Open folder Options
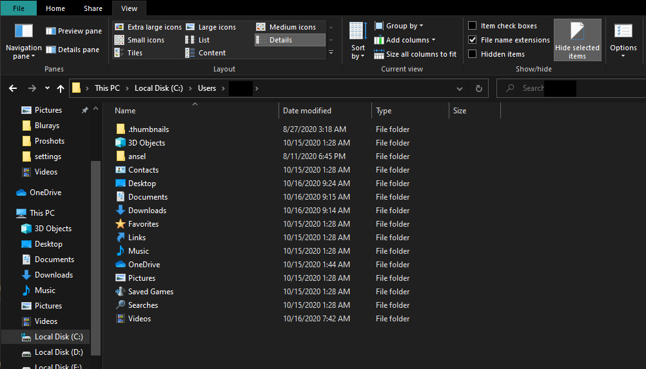The image size is (646, 369). (x=623, y=41)
